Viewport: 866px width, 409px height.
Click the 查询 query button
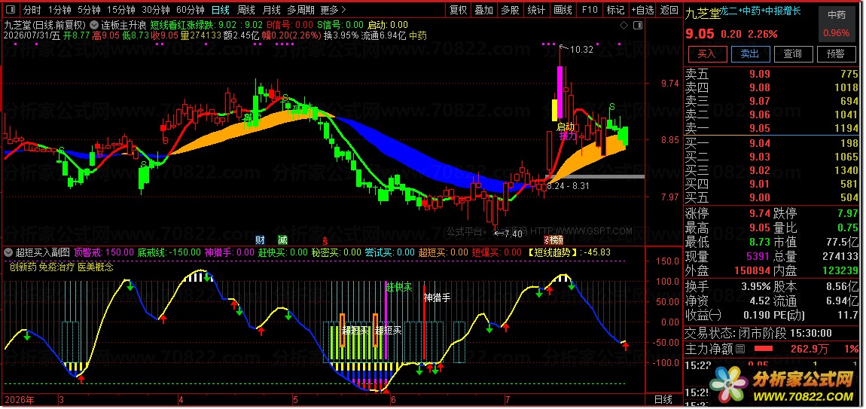[792, 53]
